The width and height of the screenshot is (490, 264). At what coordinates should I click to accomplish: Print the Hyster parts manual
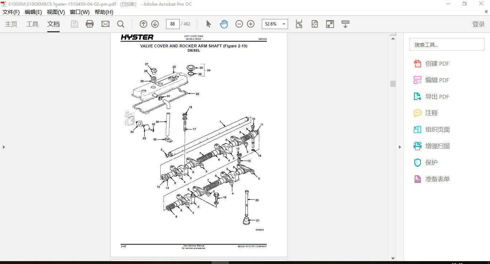[89, 24]
